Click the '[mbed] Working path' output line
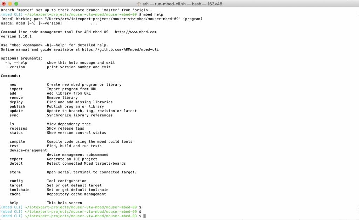The height and width of the screenshot is (220, 359). pyautogui.click(x=102, y=19)
